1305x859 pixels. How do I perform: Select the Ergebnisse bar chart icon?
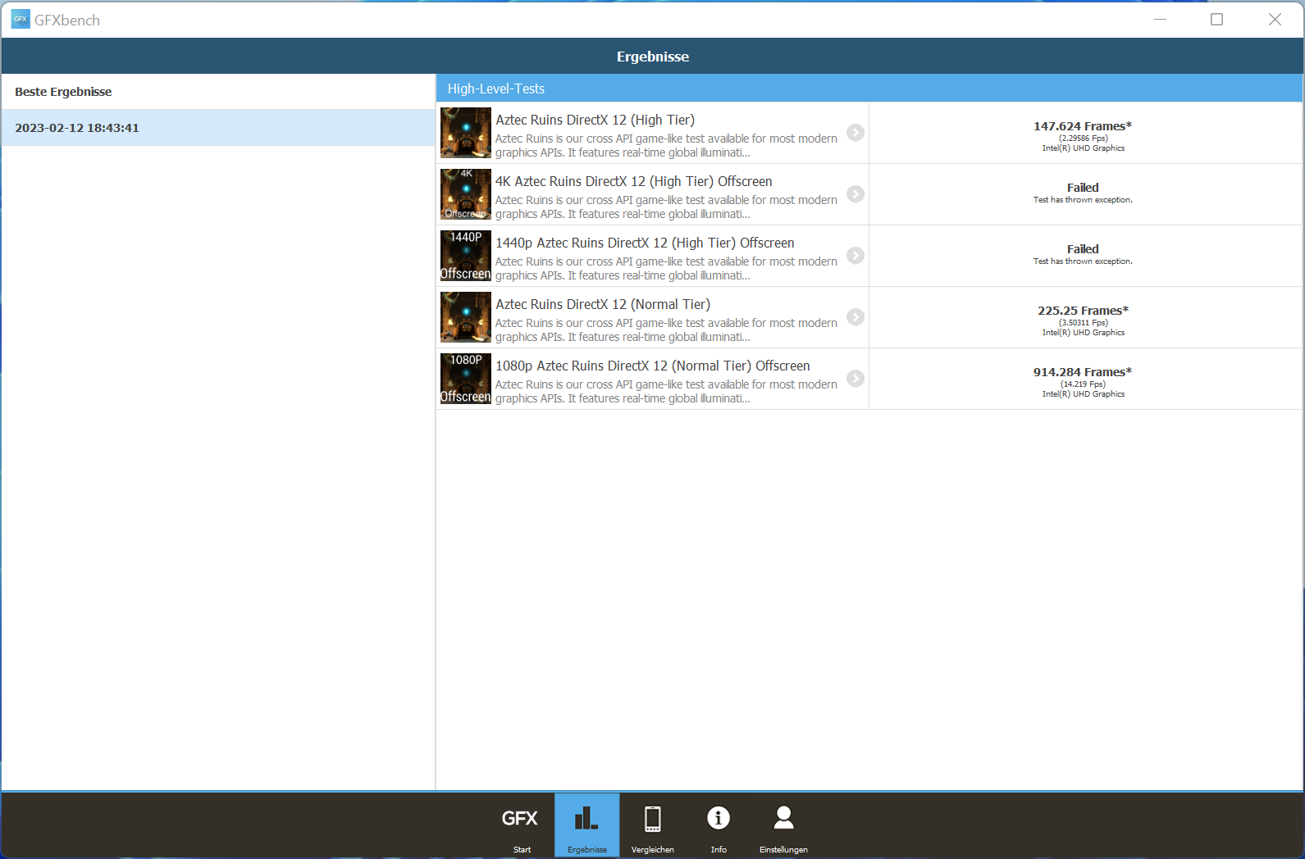click(x=586, y=825)
